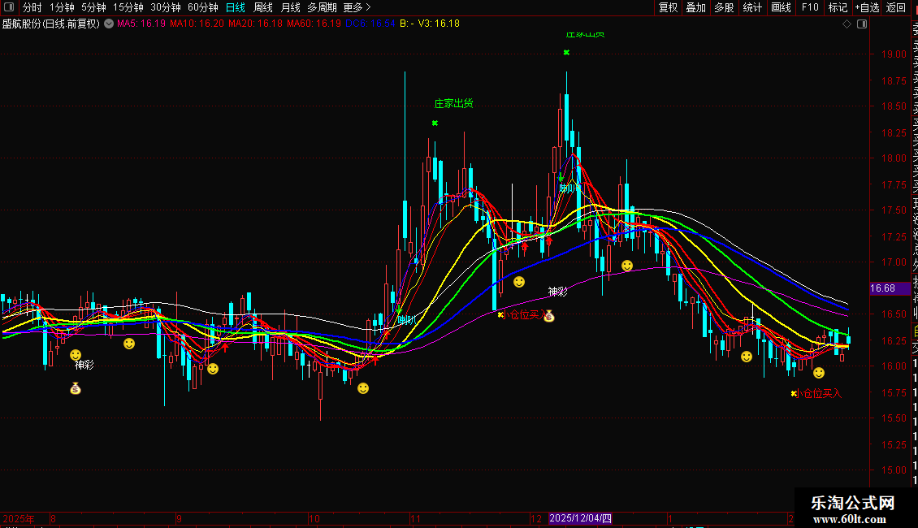Viewport: 918px width, 528px height.
Task: Click the 盛航股份(日线.前复权) title
Action: click(51, 24)
